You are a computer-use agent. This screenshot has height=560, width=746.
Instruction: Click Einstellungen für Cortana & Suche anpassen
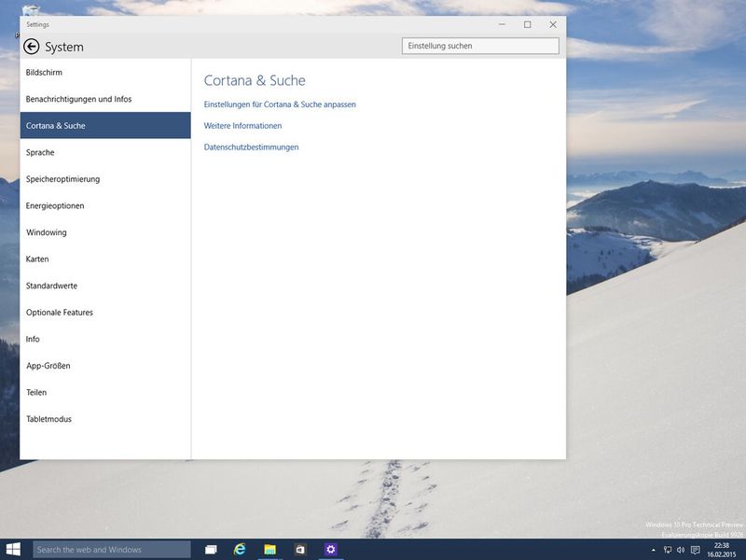280,105
